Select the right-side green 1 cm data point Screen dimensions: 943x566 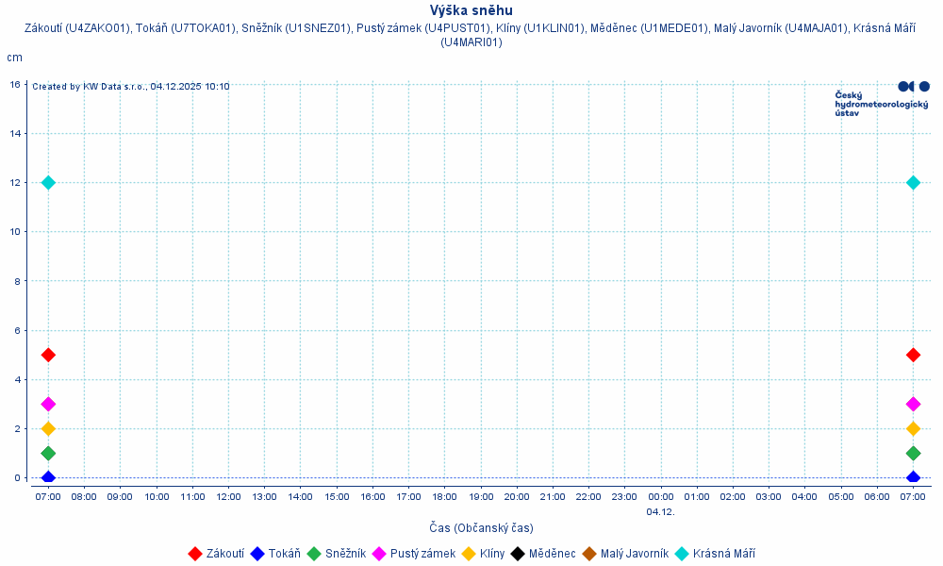click(x=913, y=453)
